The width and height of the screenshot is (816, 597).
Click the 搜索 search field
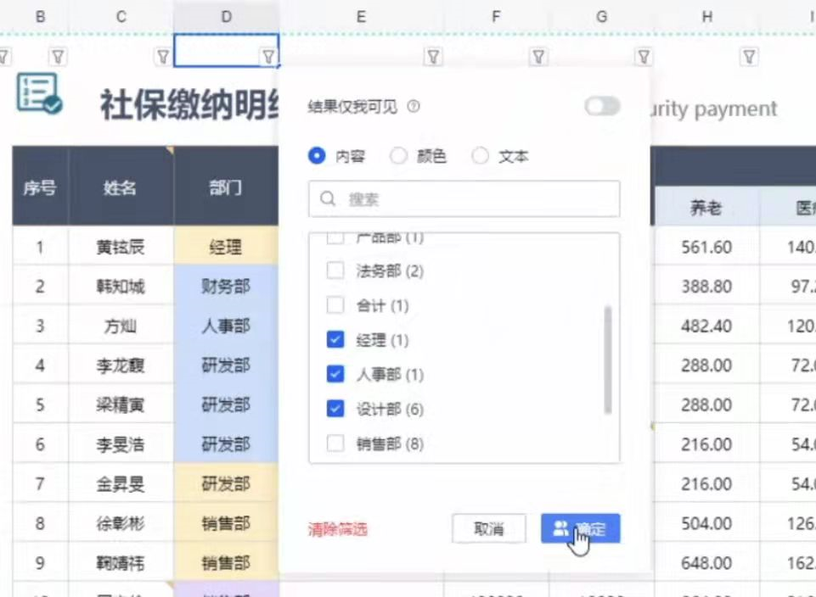coord(464,199)
